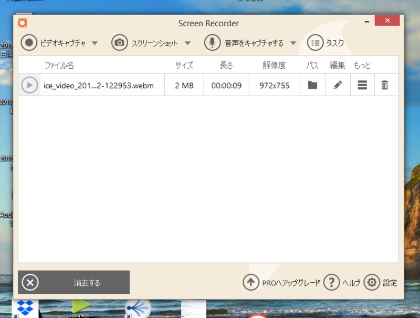Play the ice_video recording

point(30,85)
